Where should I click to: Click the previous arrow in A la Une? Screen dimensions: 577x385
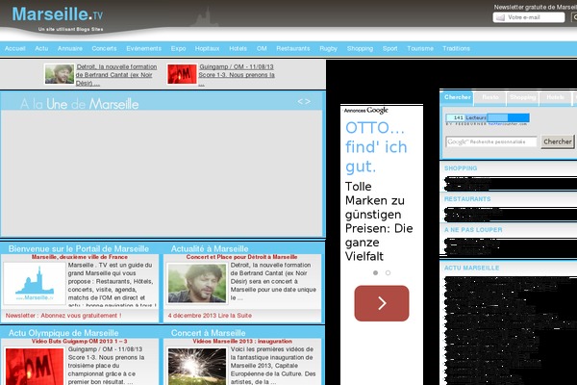click(300, 102)
